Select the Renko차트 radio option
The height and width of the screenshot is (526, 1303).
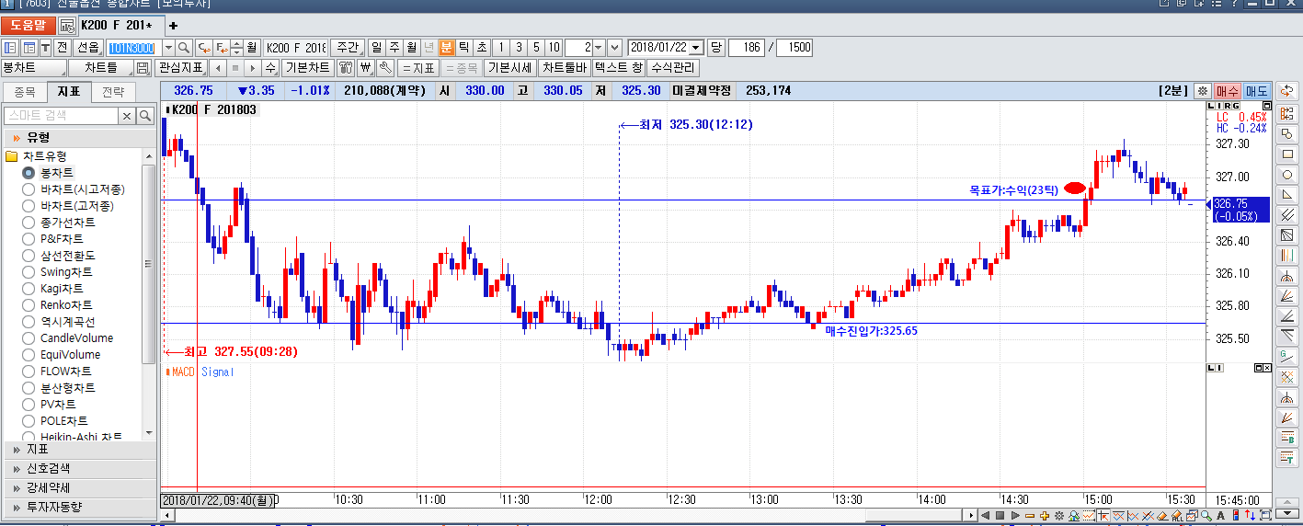[x=29, y=305]
